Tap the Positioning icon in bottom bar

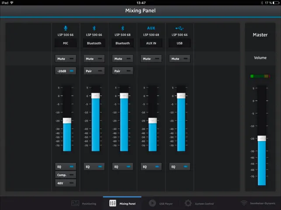pyautogui.click(x=75, y=203)
